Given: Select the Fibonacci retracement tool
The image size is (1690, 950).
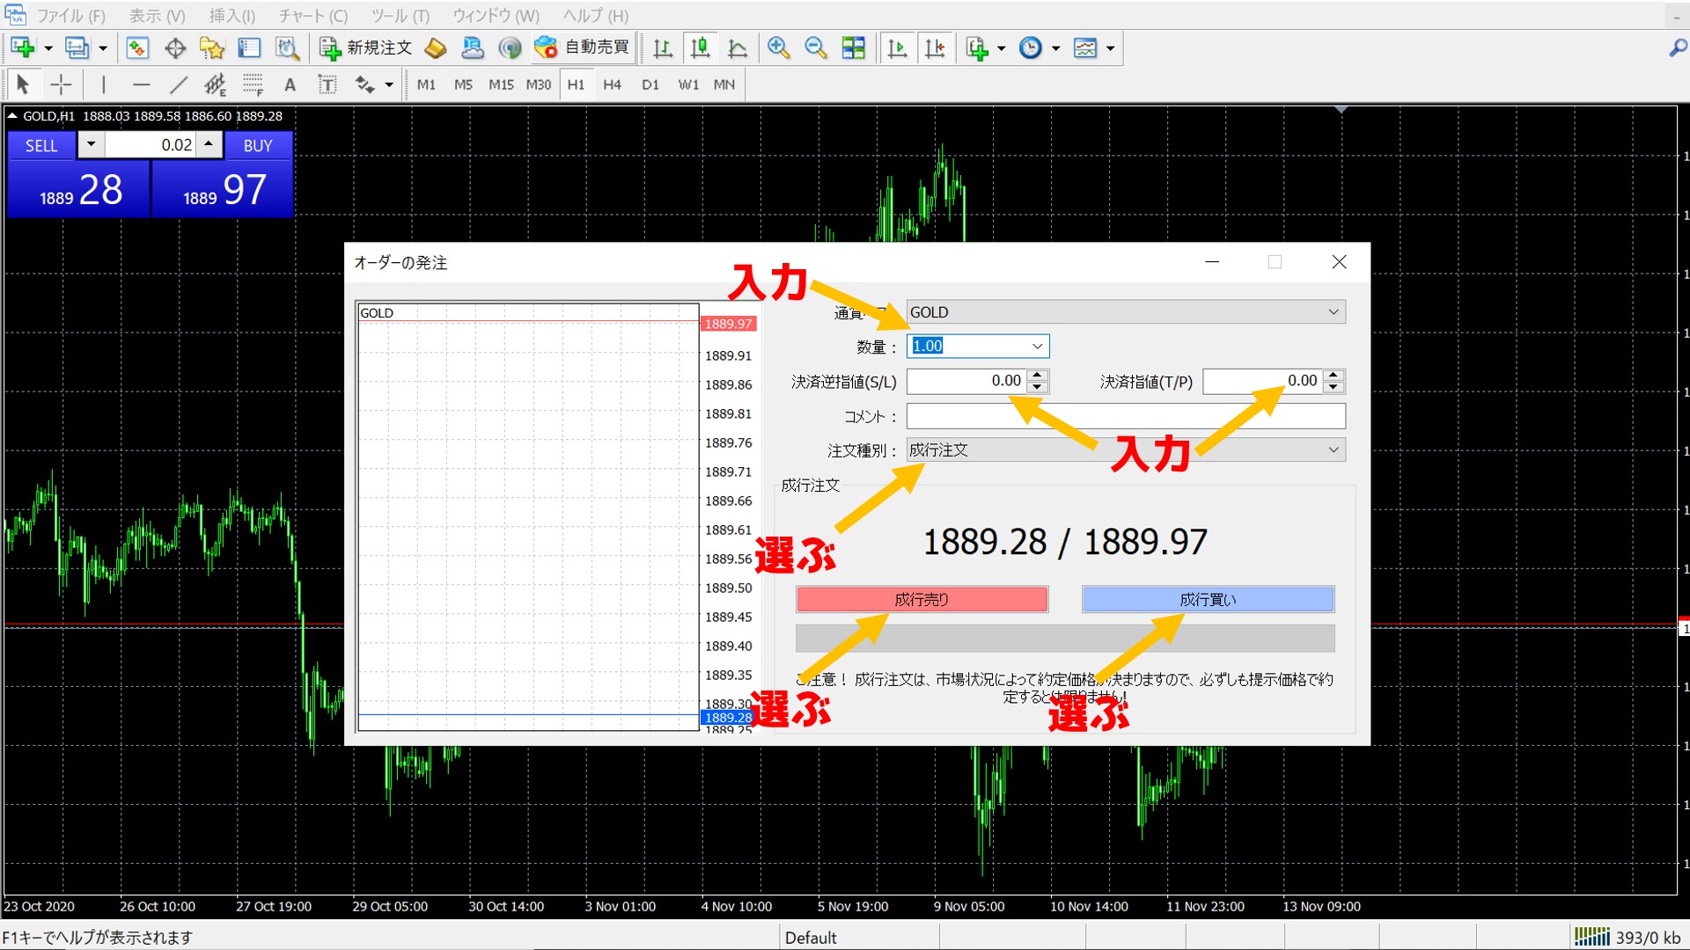Looking at the screenshot, I should 253,84.
